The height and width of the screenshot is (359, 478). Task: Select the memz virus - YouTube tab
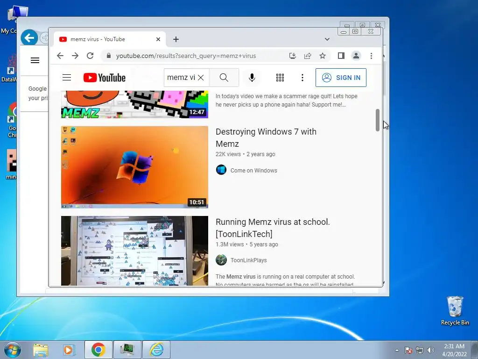coord(110,39)
